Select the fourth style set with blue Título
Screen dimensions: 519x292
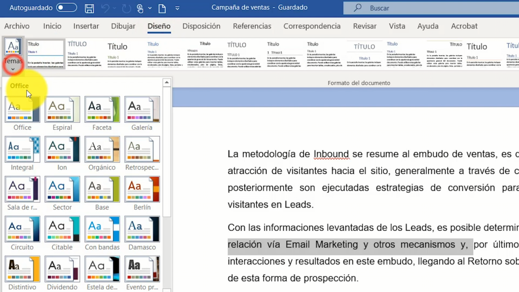tap(165, 54)
